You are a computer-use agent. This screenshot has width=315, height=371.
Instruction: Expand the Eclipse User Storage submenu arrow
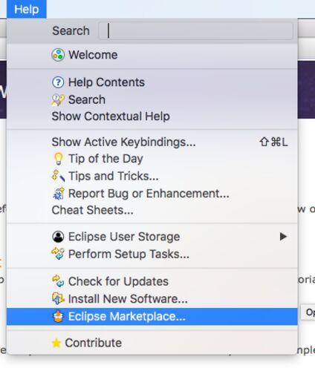(283, 237)
